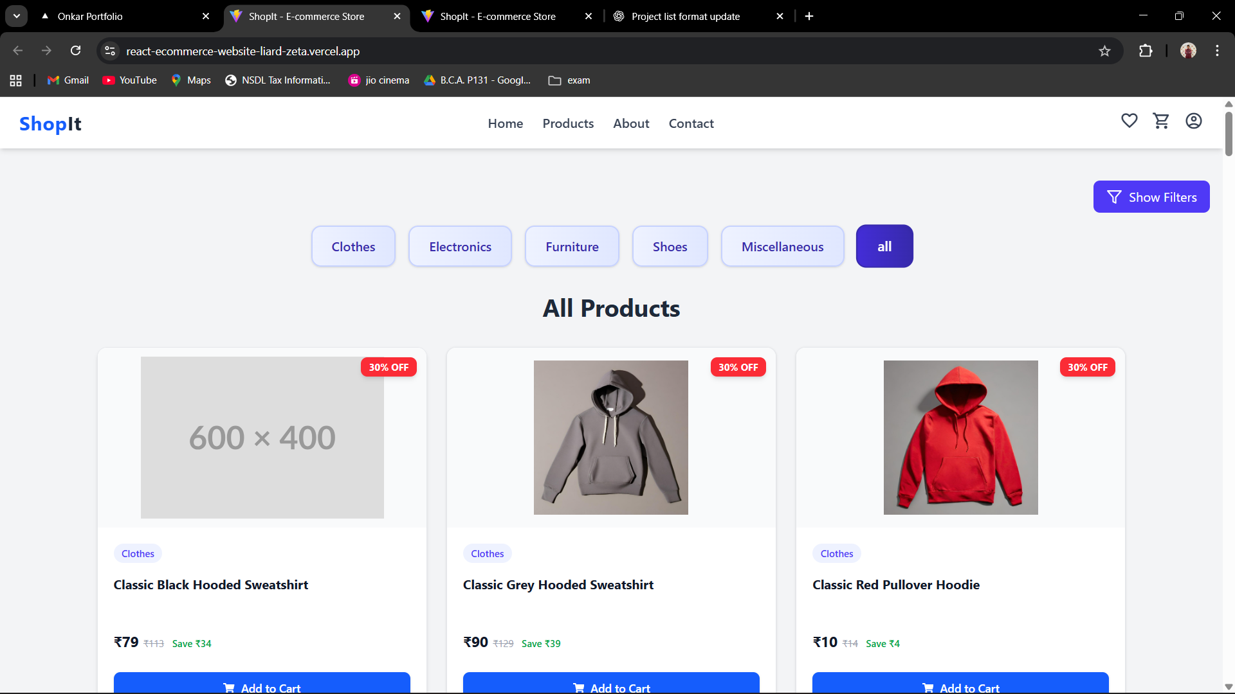The height and width of the screenshot is (694, 1235).
Task: Expand the tab search dropdown arrow
Action: pyautogui.click(x=17, y=16)
